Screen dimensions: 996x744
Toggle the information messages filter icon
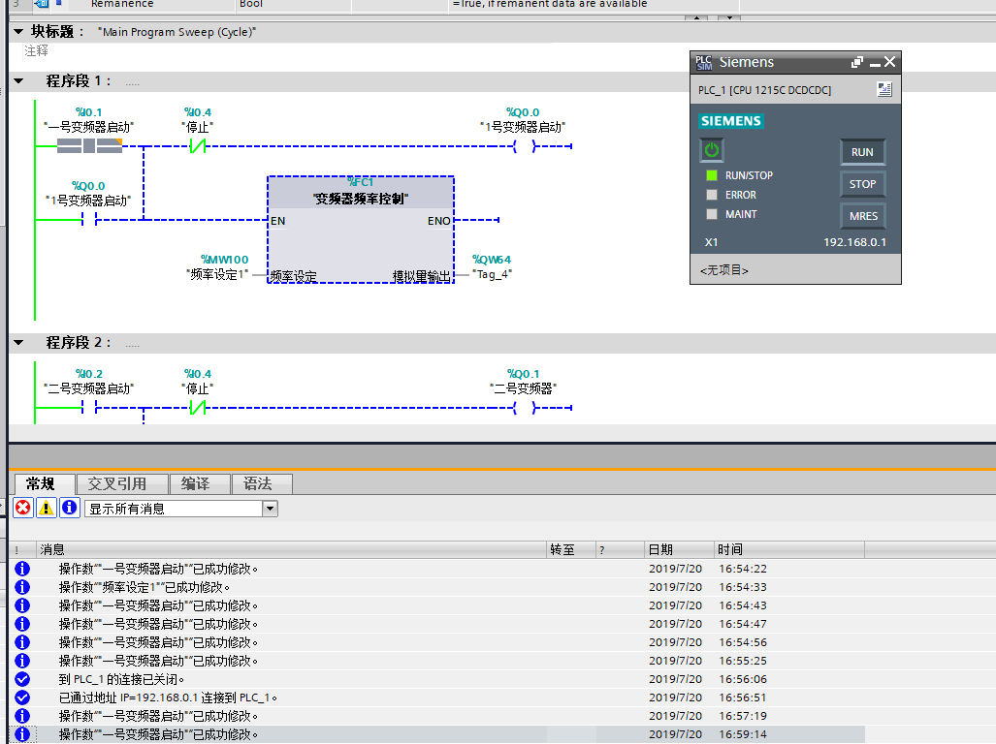(70, 508)
